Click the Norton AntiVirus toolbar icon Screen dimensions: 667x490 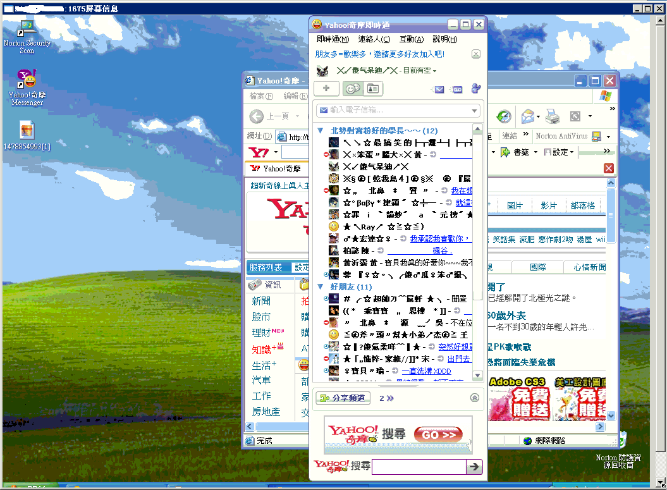coord(596,136)
